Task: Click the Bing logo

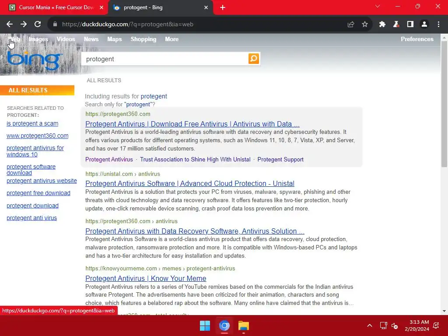Action: [34, 60]
